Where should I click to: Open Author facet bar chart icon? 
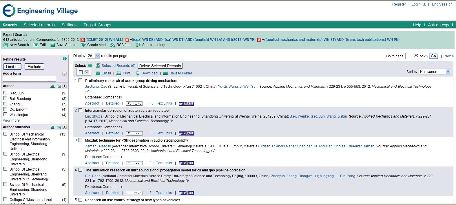click(x=52, y=86)
